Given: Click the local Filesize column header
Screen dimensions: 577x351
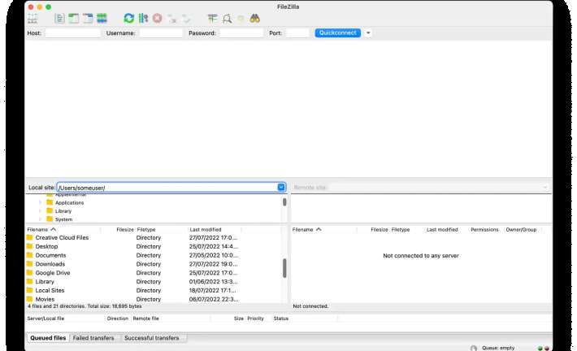Looking at the screenshot, I should [125, 229].
